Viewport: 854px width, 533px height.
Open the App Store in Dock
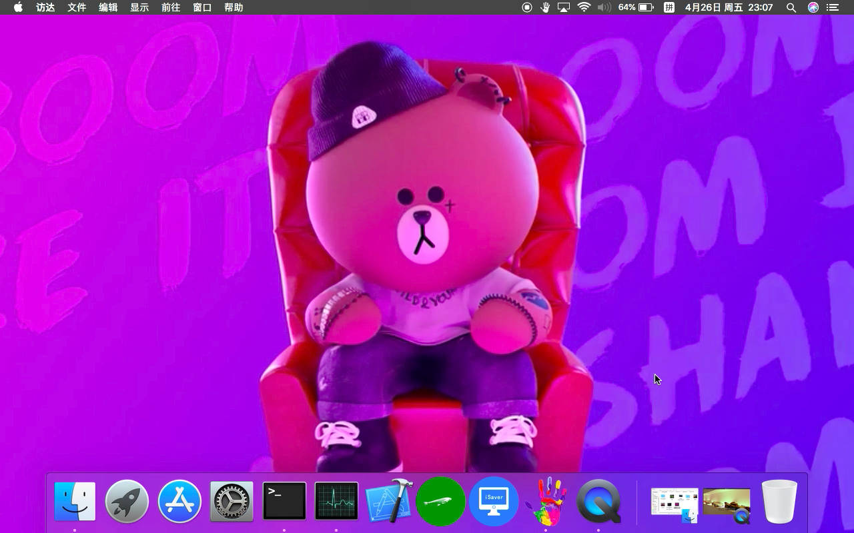click(179, 501)
